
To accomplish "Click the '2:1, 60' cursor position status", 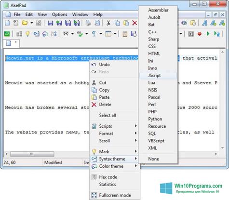I will tap(10, 162).
